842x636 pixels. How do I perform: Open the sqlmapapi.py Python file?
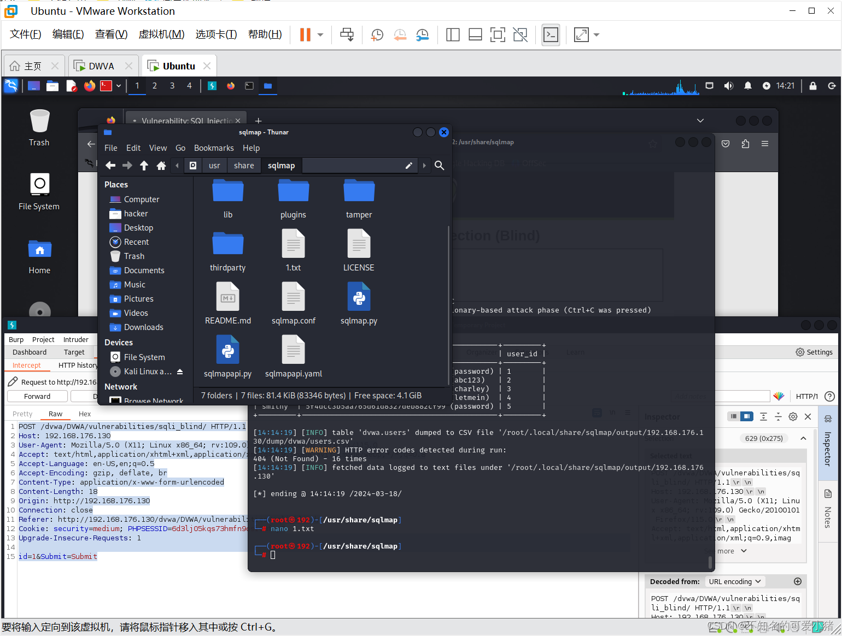point(227,356)
